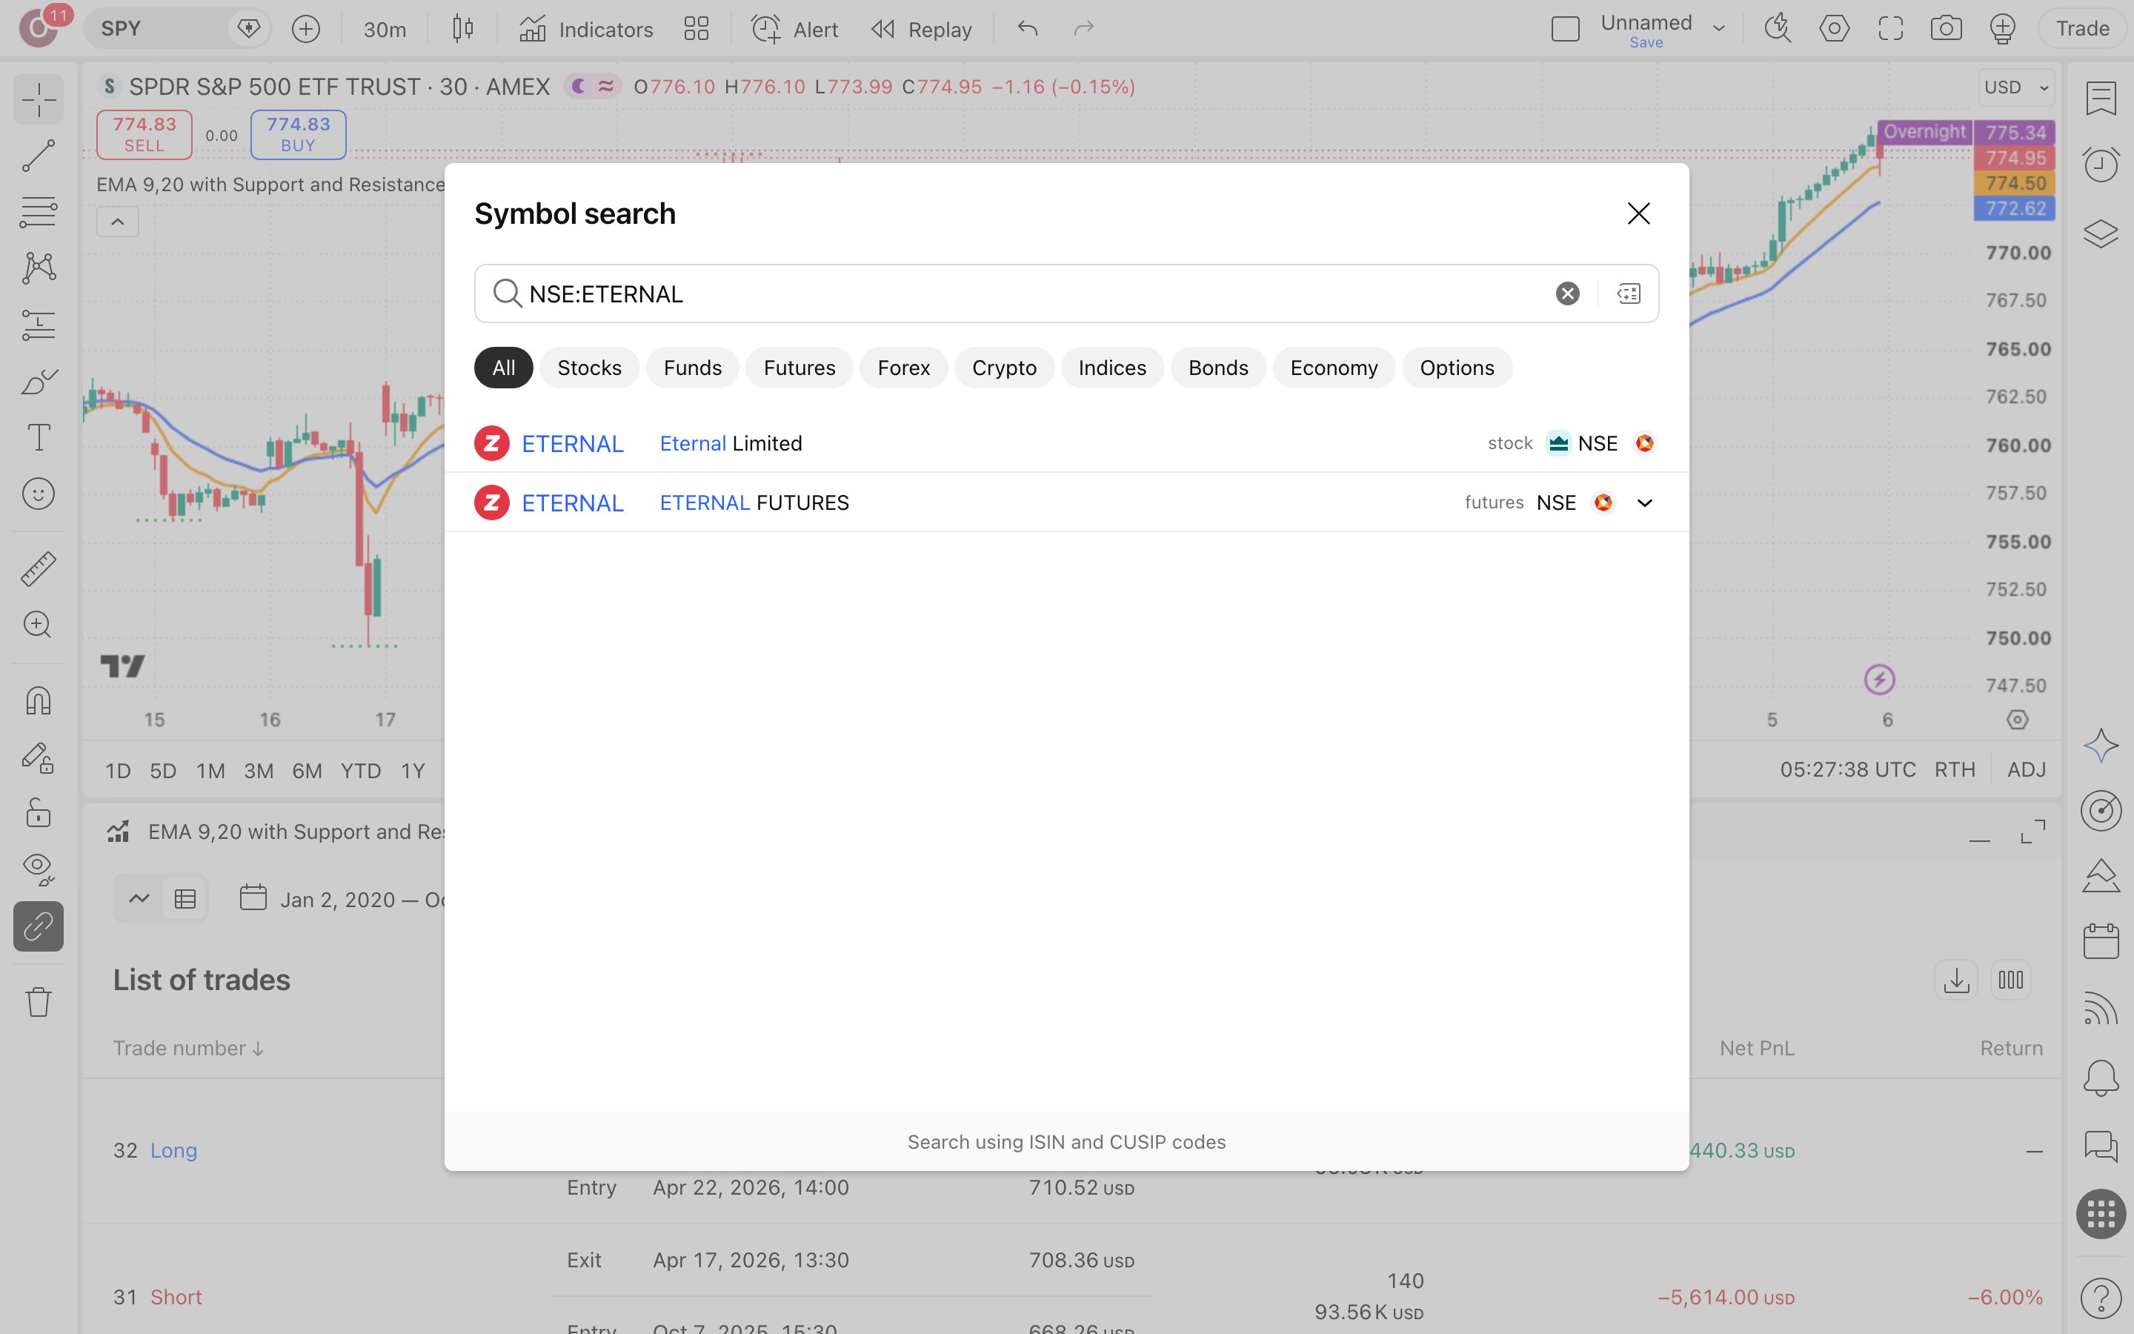Select the trend line drawing tool
The image size is (2134, 1334).
click(x=39, y=156)
